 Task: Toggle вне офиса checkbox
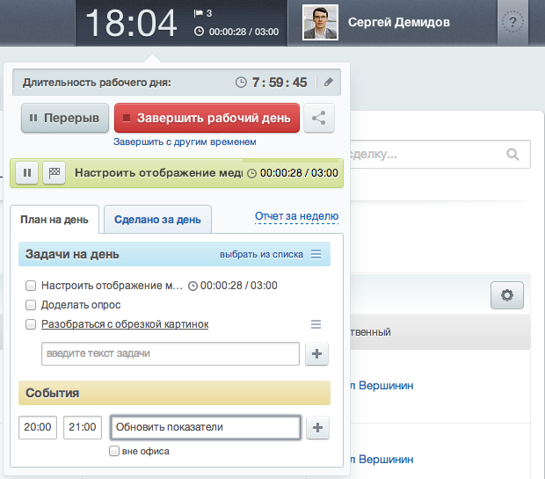pos(114,451)
